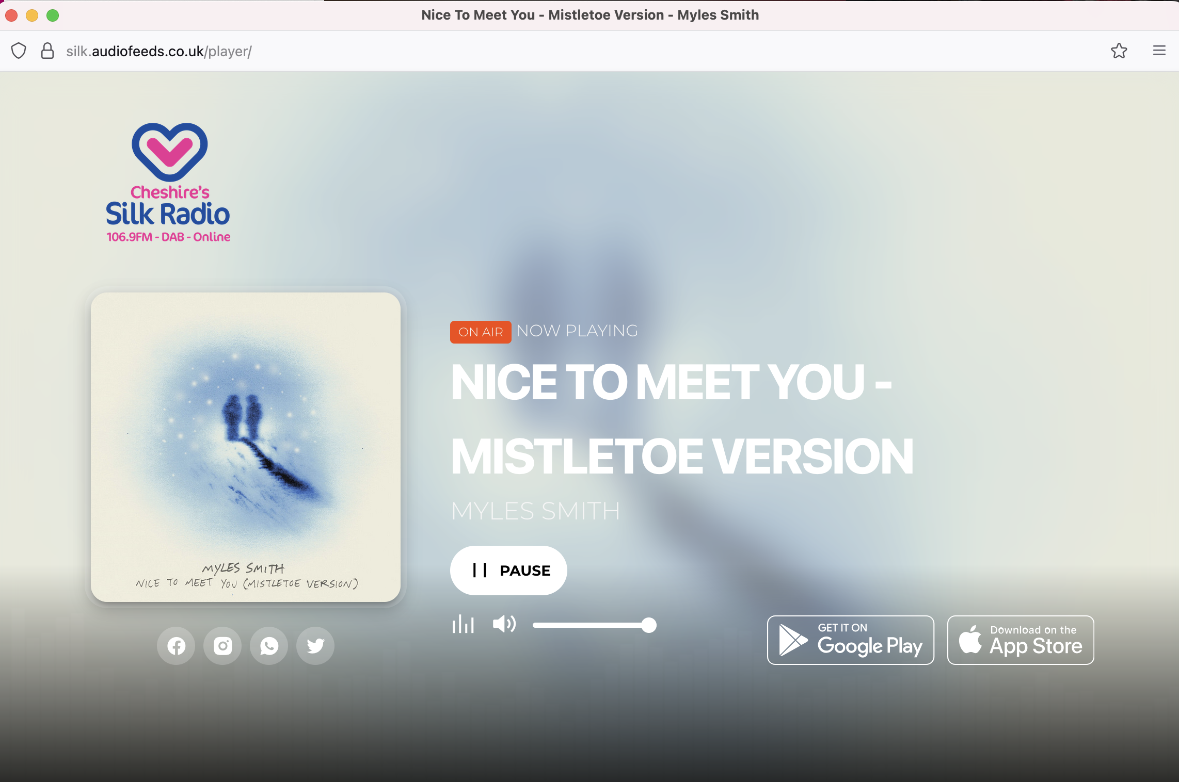Minimize the window with yellow button
Viewport: 1179px width, 782px height.
32,15
